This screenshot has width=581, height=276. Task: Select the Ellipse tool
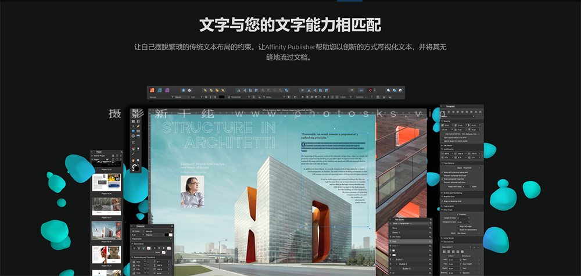point(133,136)
